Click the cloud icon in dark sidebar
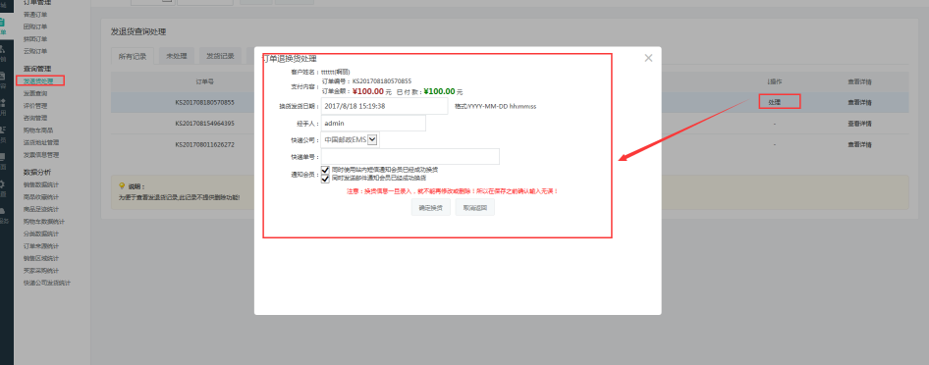 [x=3, y=211]
